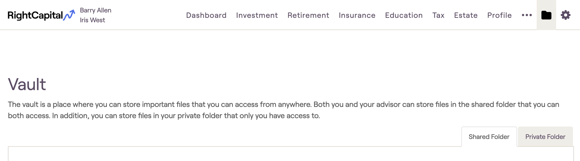Select the Insurance menu item
Image resolution: width=580 pixels, height=161 pixels.
tap(357, 15)
